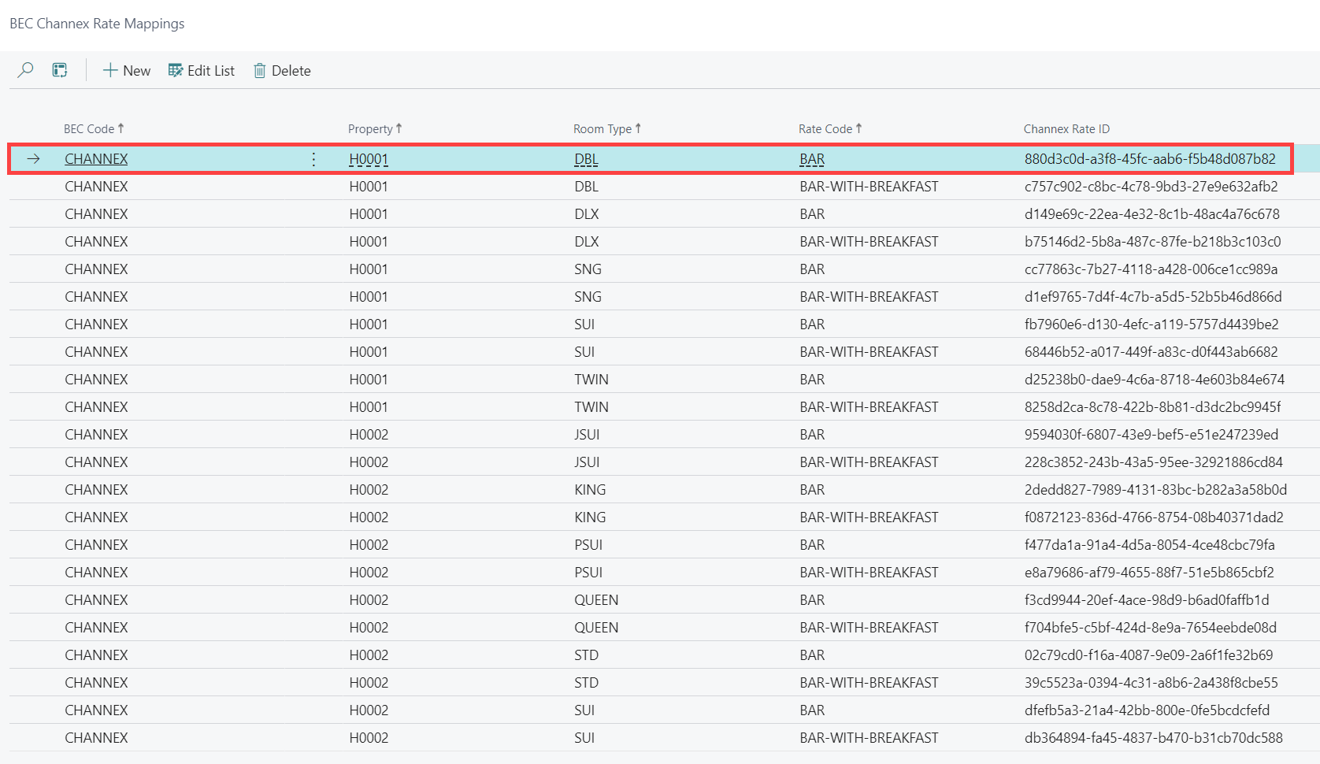Open the H0001 property link in first row
This screenshot has width=1320, height=764.
coord(369,159)
